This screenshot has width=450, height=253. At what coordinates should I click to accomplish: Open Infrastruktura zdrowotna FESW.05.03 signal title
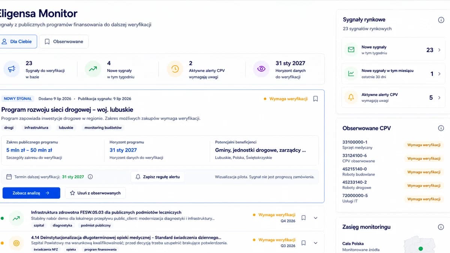click(x=106, y=213)
